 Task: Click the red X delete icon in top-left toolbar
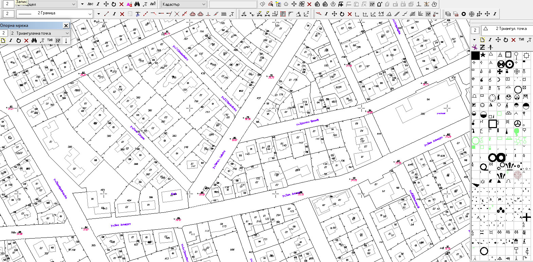(121, 4)
